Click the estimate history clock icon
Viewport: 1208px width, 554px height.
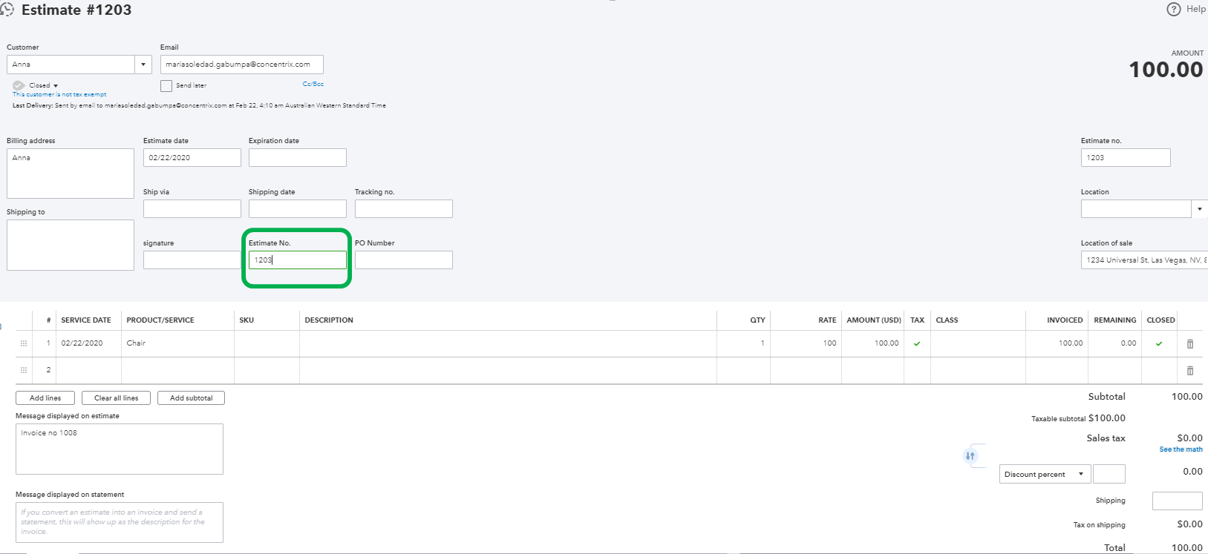pos(7,10)
